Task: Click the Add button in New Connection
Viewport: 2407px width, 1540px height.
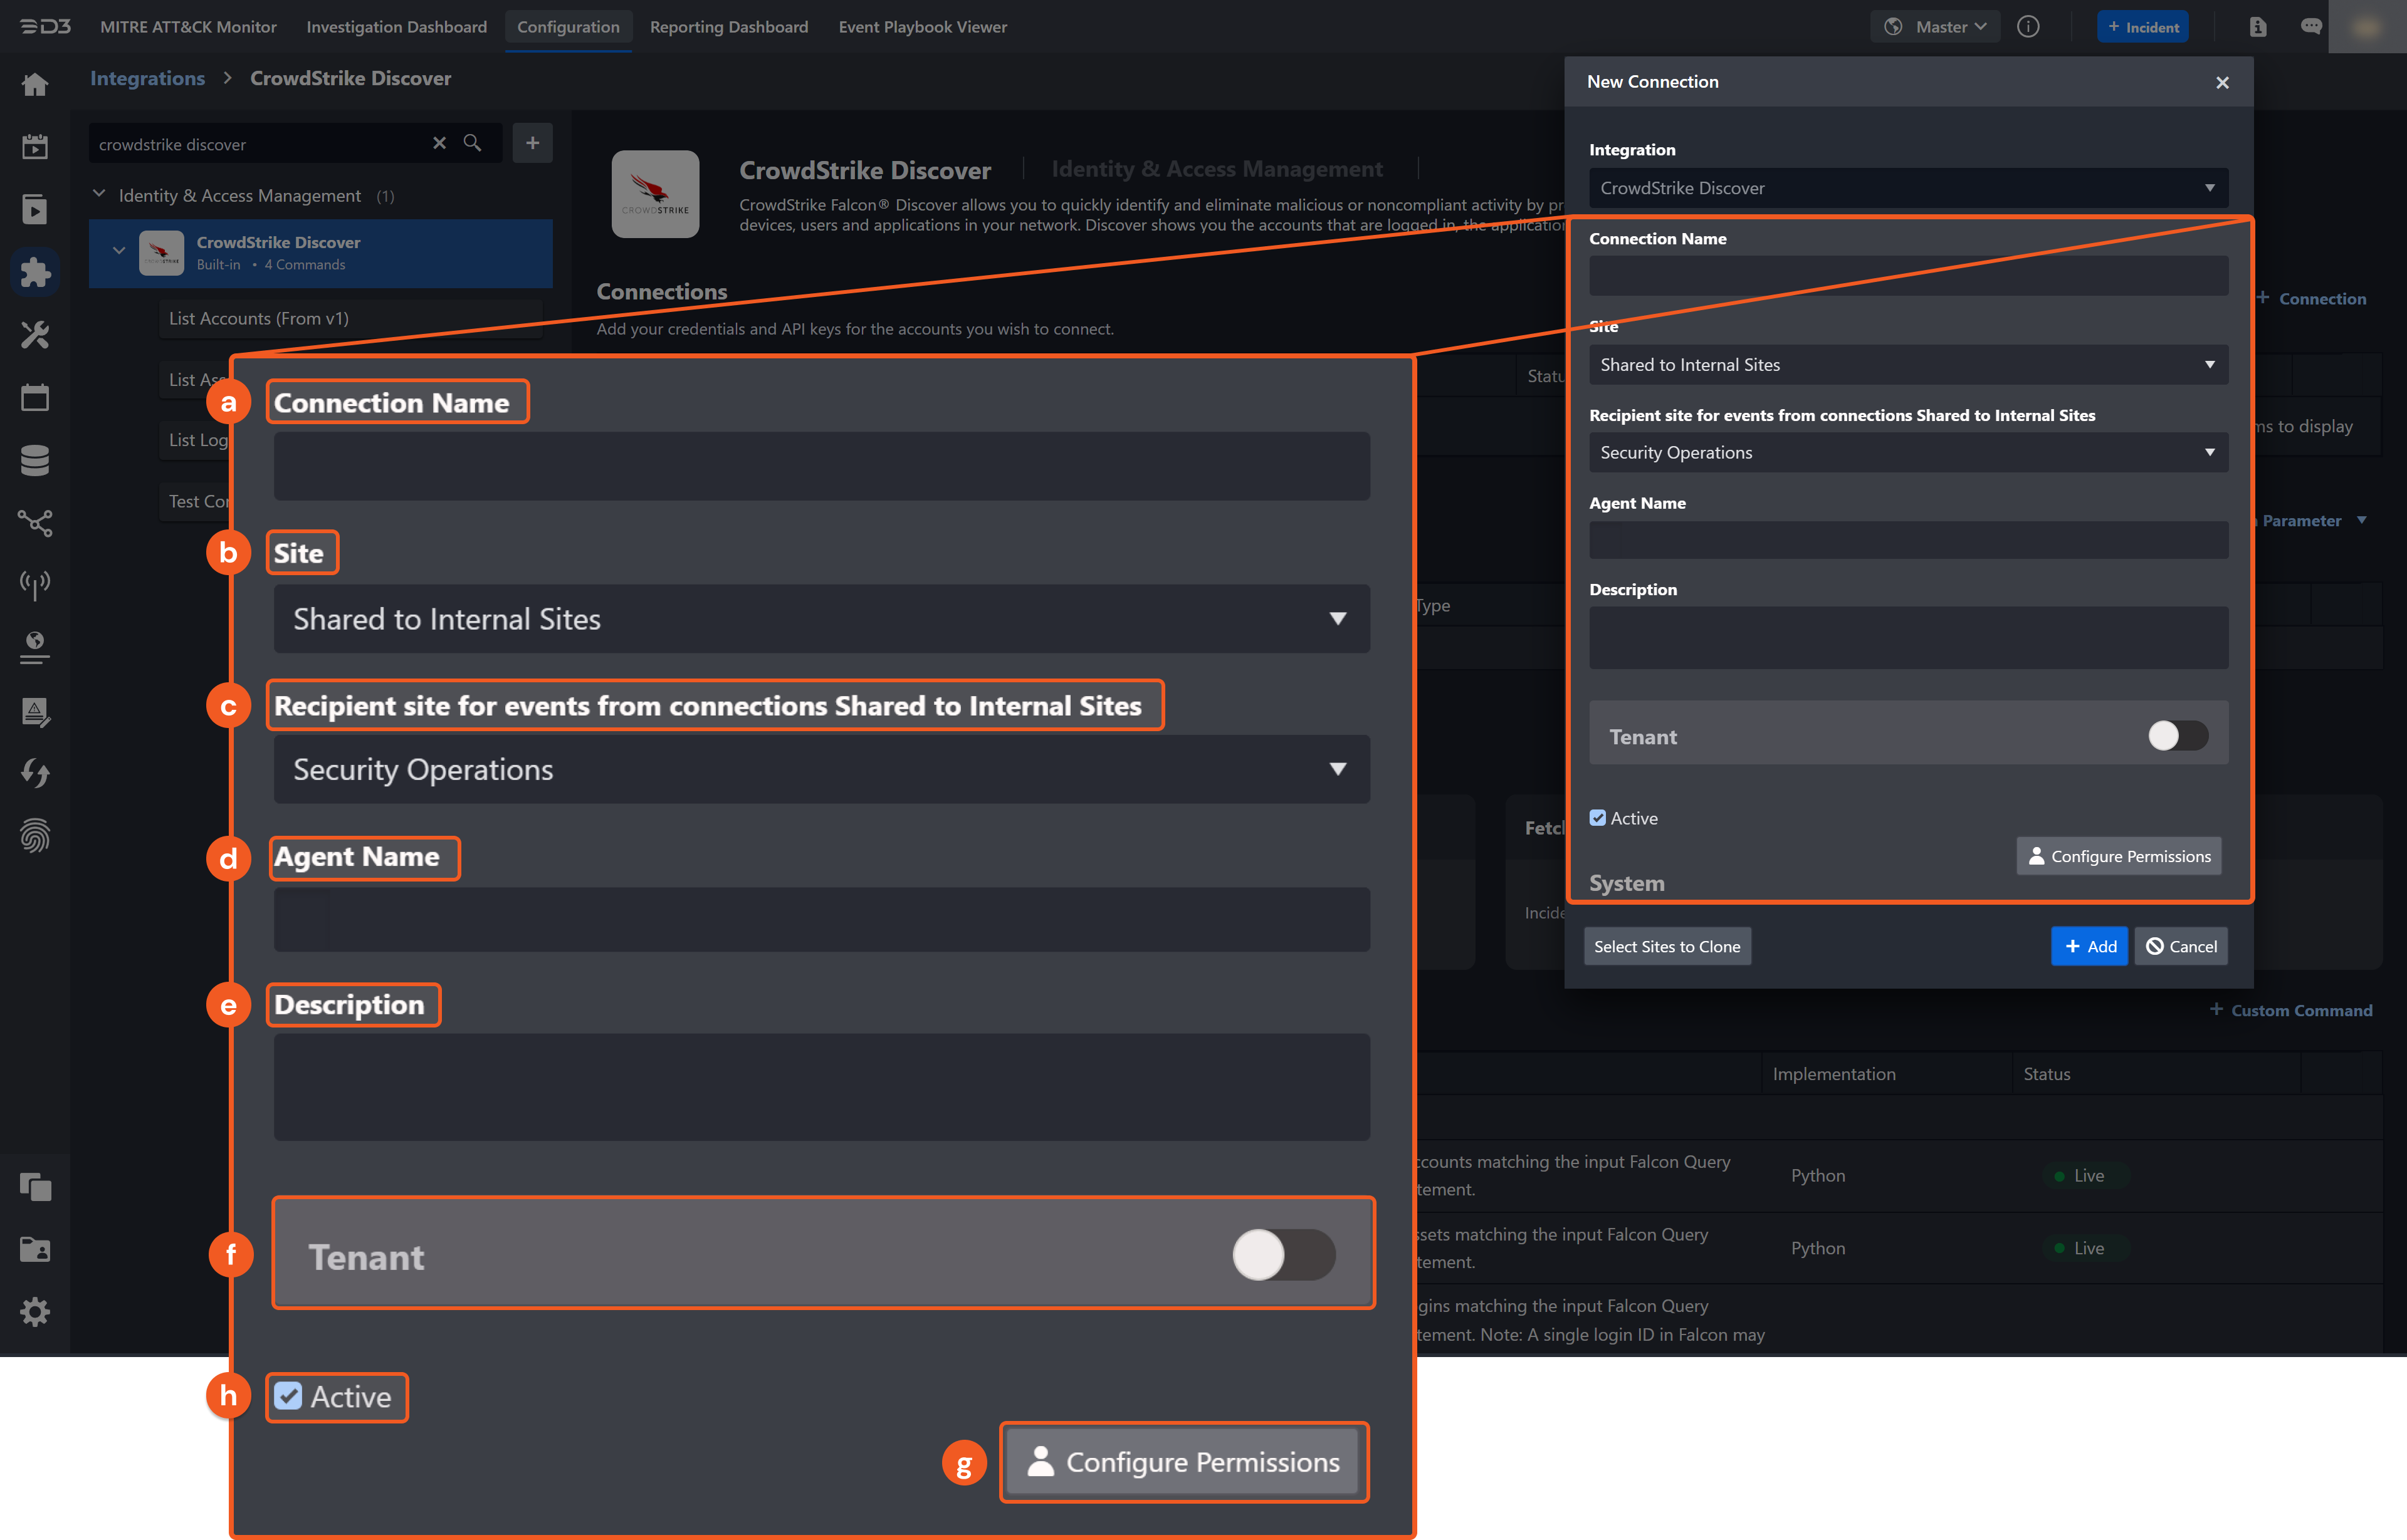Action: point(2089,946)
